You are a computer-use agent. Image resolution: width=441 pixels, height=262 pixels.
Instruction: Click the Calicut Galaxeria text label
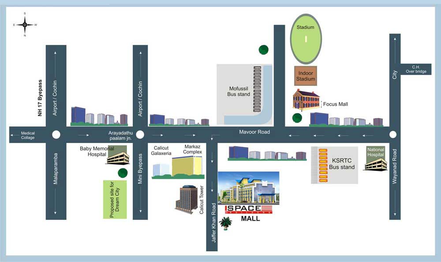click(x=161, y=151)
